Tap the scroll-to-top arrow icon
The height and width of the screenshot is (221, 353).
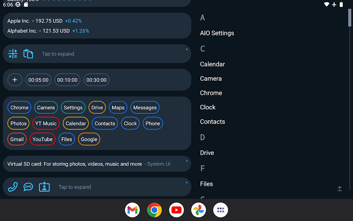click(x=340, y=189)
